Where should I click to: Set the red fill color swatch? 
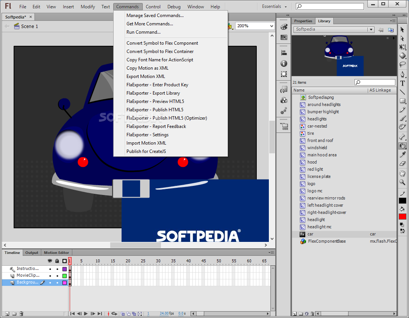coord(403,217)
